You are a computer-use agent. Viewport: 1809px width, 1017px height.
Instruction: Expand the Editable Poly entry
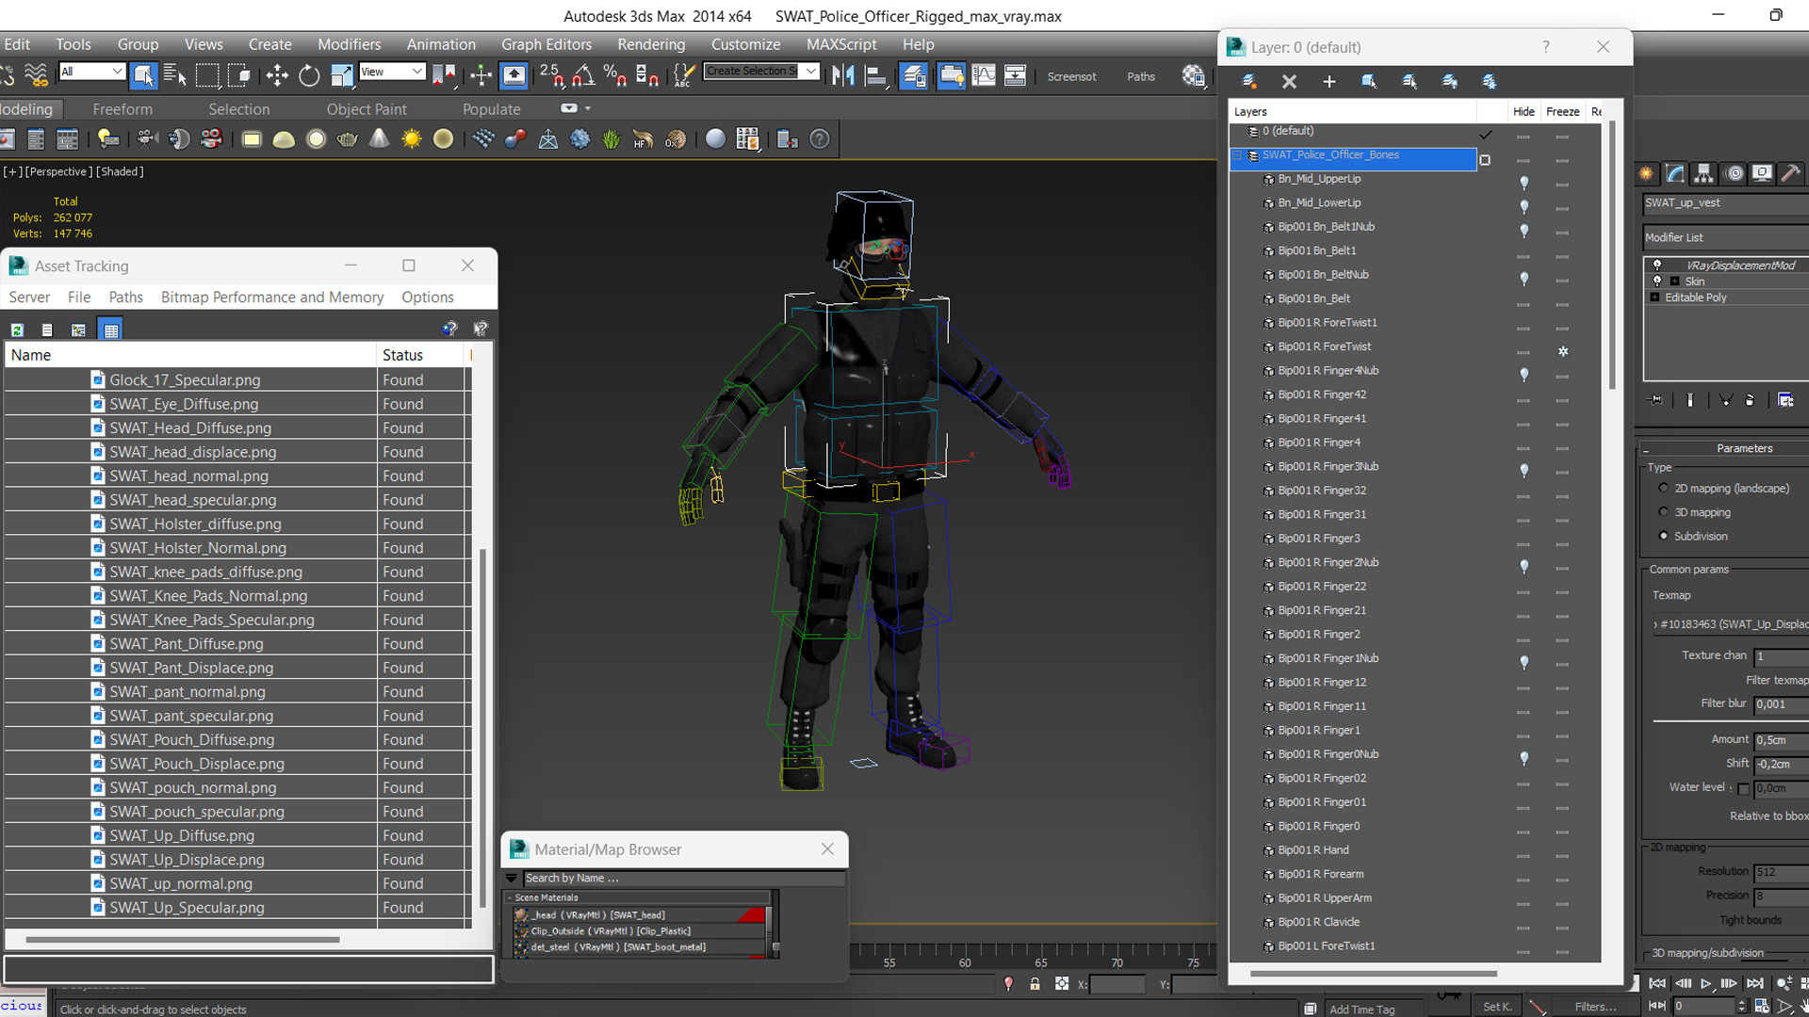[1654, 298]
